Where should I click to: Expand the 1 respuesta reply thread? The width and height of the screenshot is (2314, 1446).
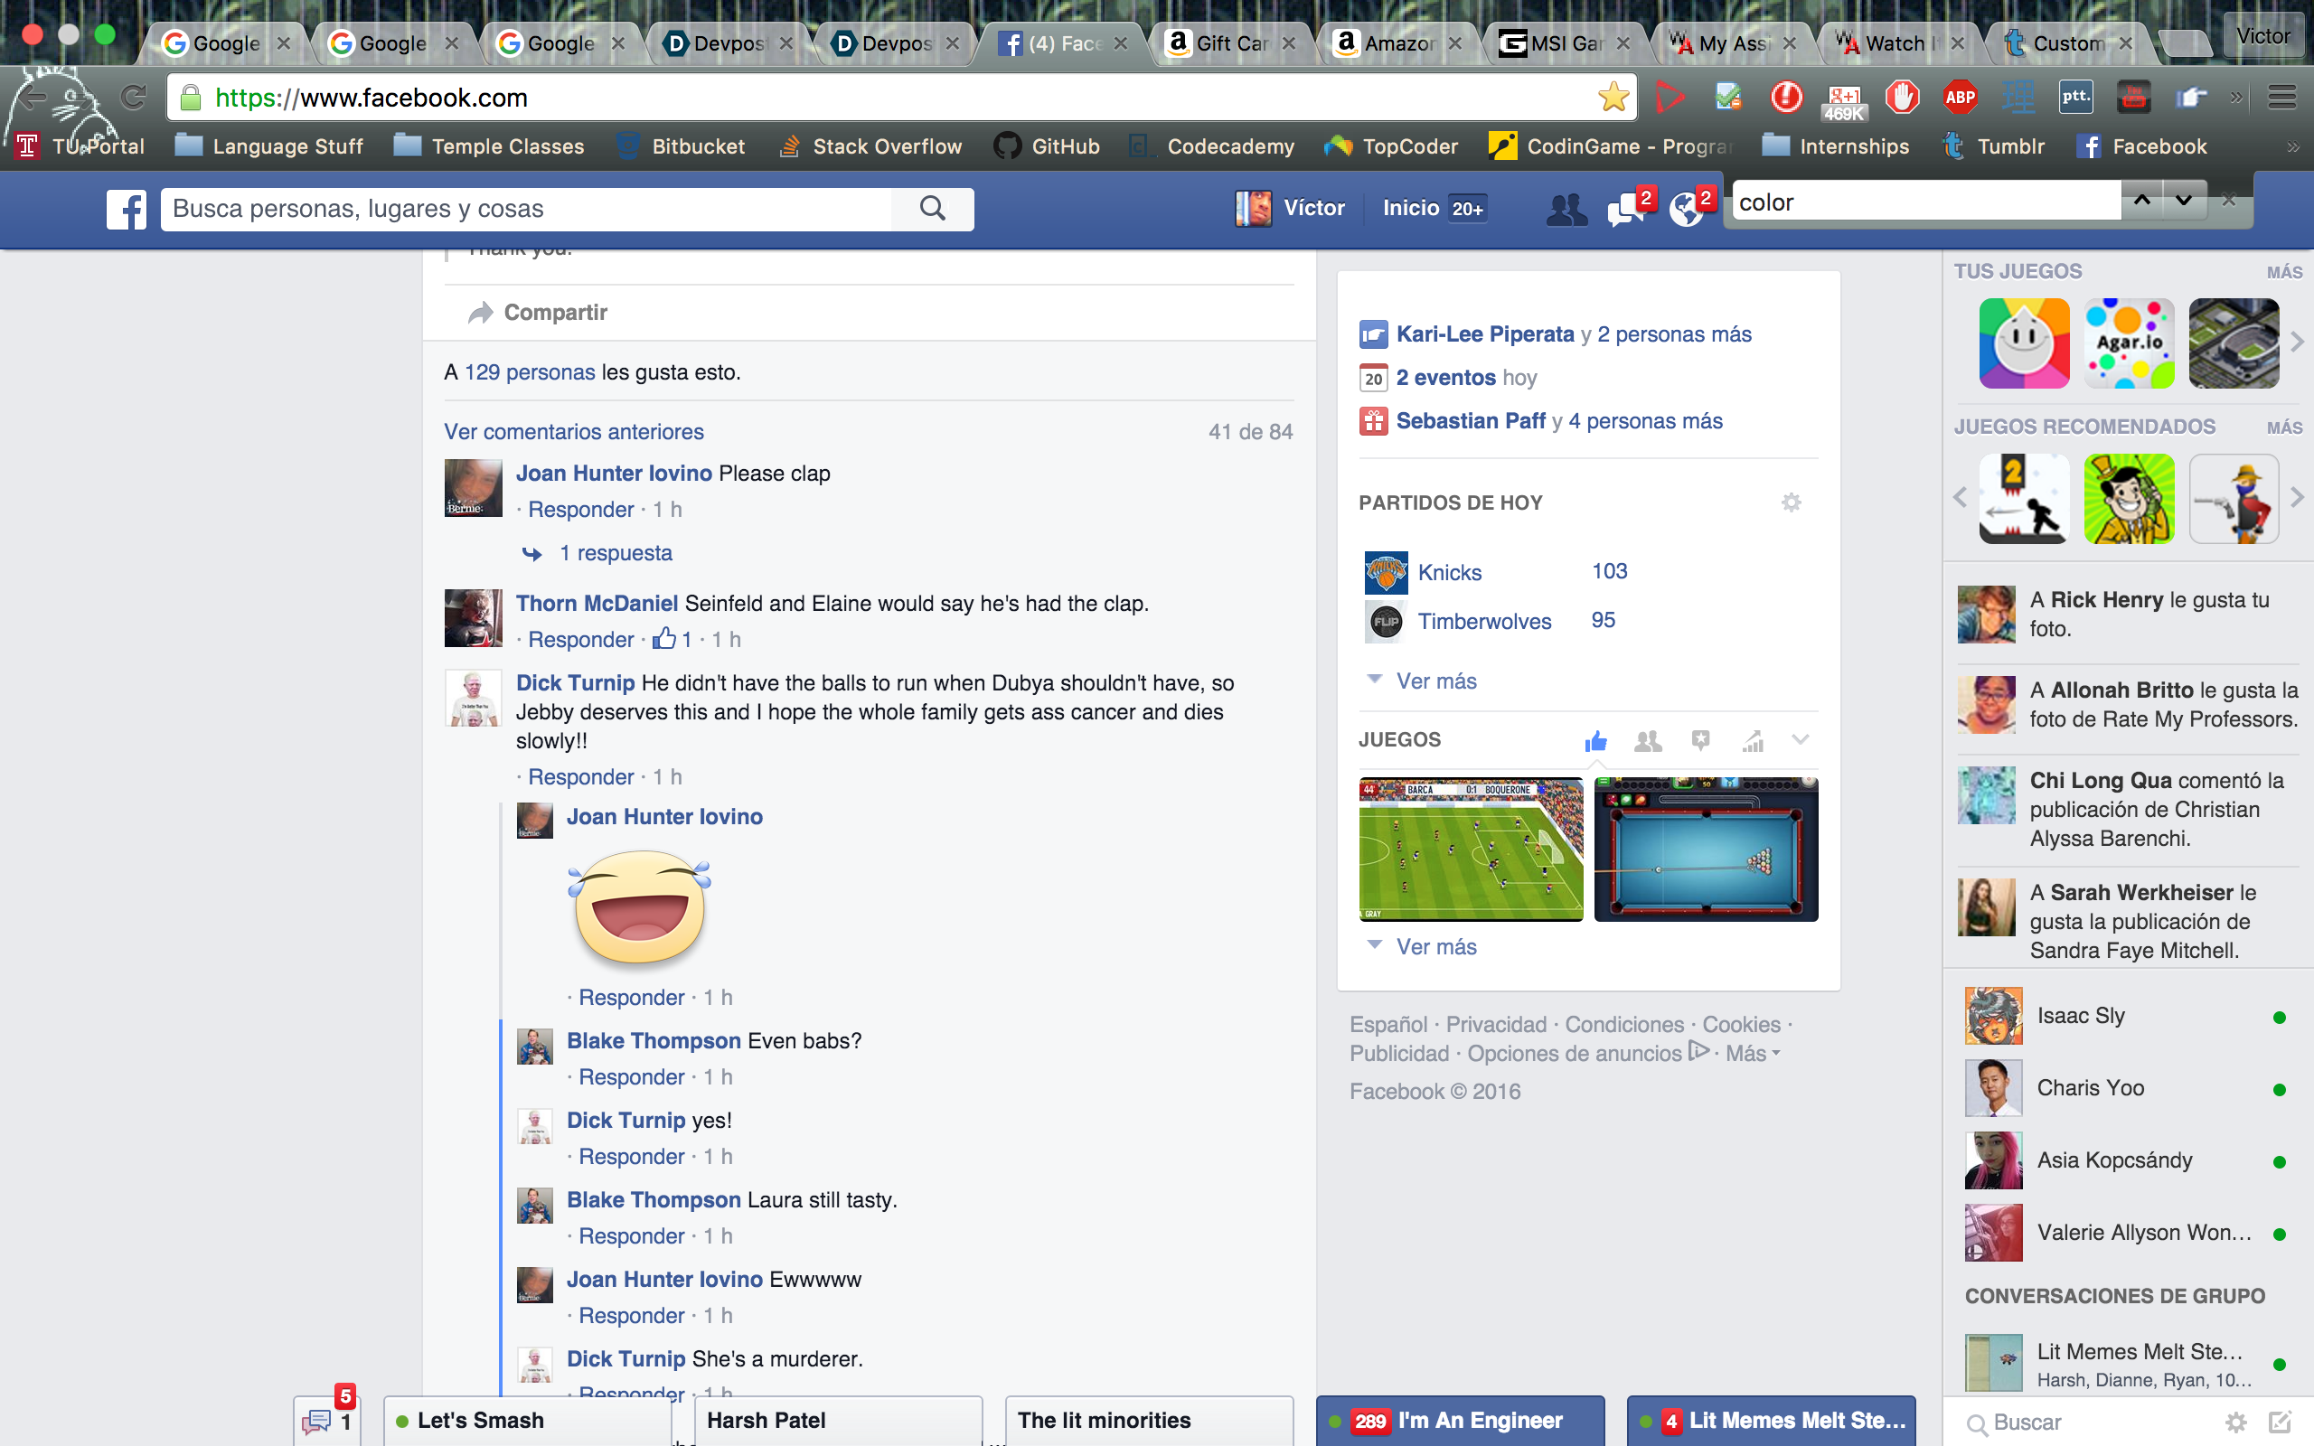point(615,553)
